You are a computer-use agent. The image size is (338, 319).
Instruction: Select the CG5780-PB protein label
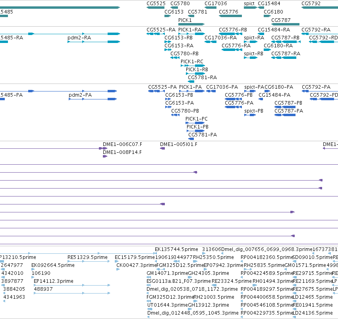pos(185,111)
